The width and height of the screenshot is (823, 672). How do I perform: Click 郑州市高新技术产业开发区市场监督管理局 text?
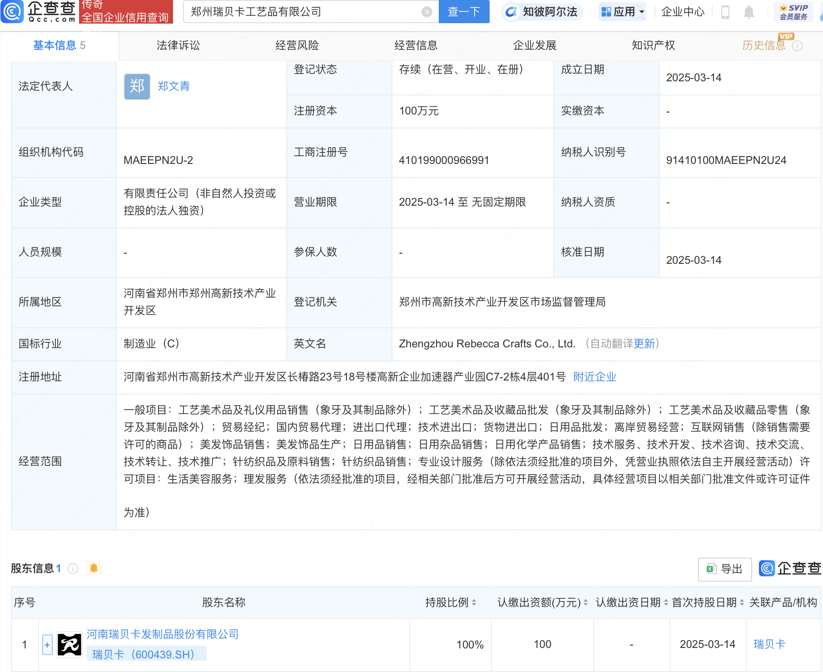click(502, 302)
